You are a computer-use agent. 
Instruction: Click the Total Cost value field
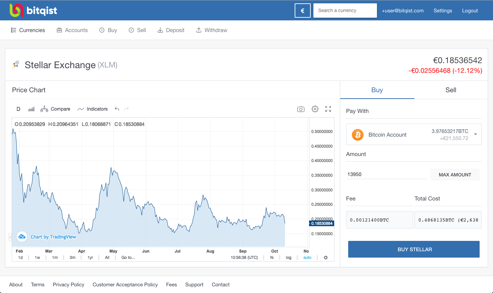click(x=448, y=220)
